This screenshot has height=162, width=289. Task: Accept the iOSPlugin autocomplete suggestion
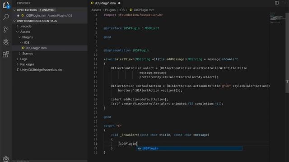189,148
